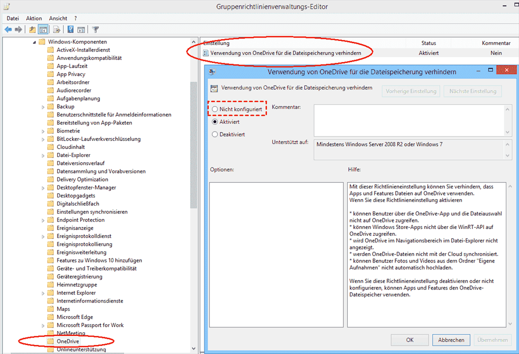Expand the BitLocker-Laufwerkverschlüsselung node
The width and height of the screenshot is (519, 354).
[43, 139]
